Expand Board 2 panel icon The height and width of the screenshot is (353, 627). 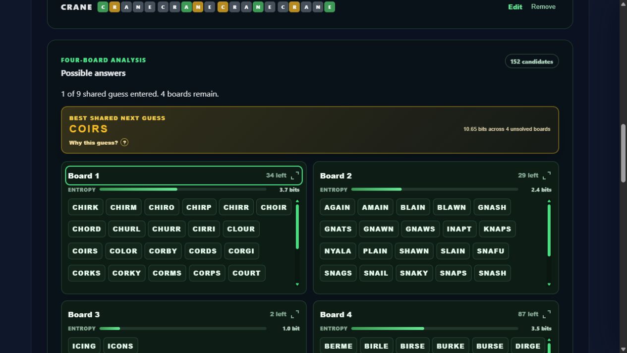tap(547, 176)
